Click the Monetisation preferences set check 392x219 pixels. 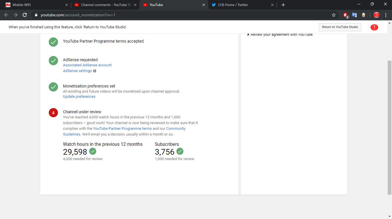coord(53,87)
